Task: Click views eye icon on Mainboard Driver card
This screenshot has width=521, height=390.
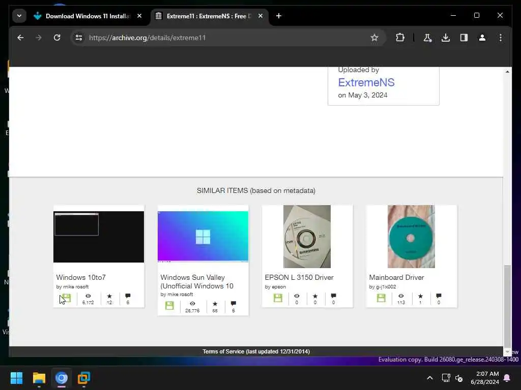Action: pos(401,296)
